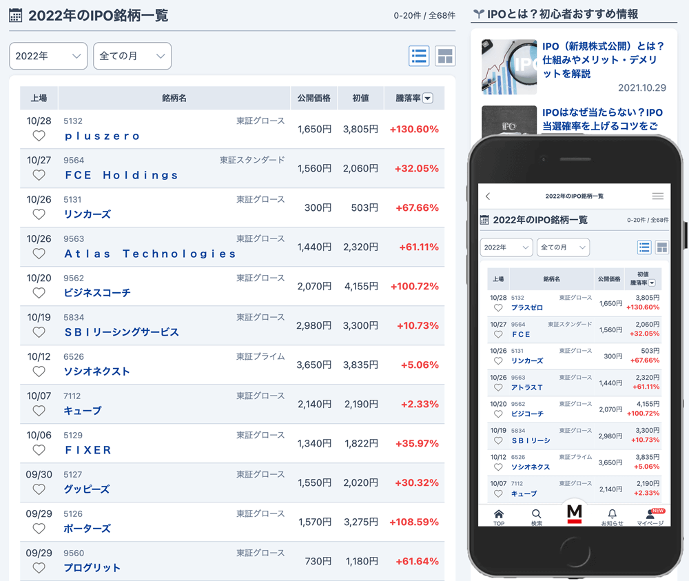Tap マイページ tab in phone bottom nav
The image size is (689, 581).
pyautogui.click(x=650, y=518)
